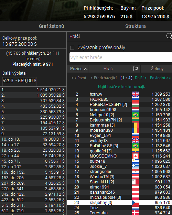Viewport: 172px width, 215px height.
Task: Select the highlighted sksjohny player row
Action: pos(119,203)
